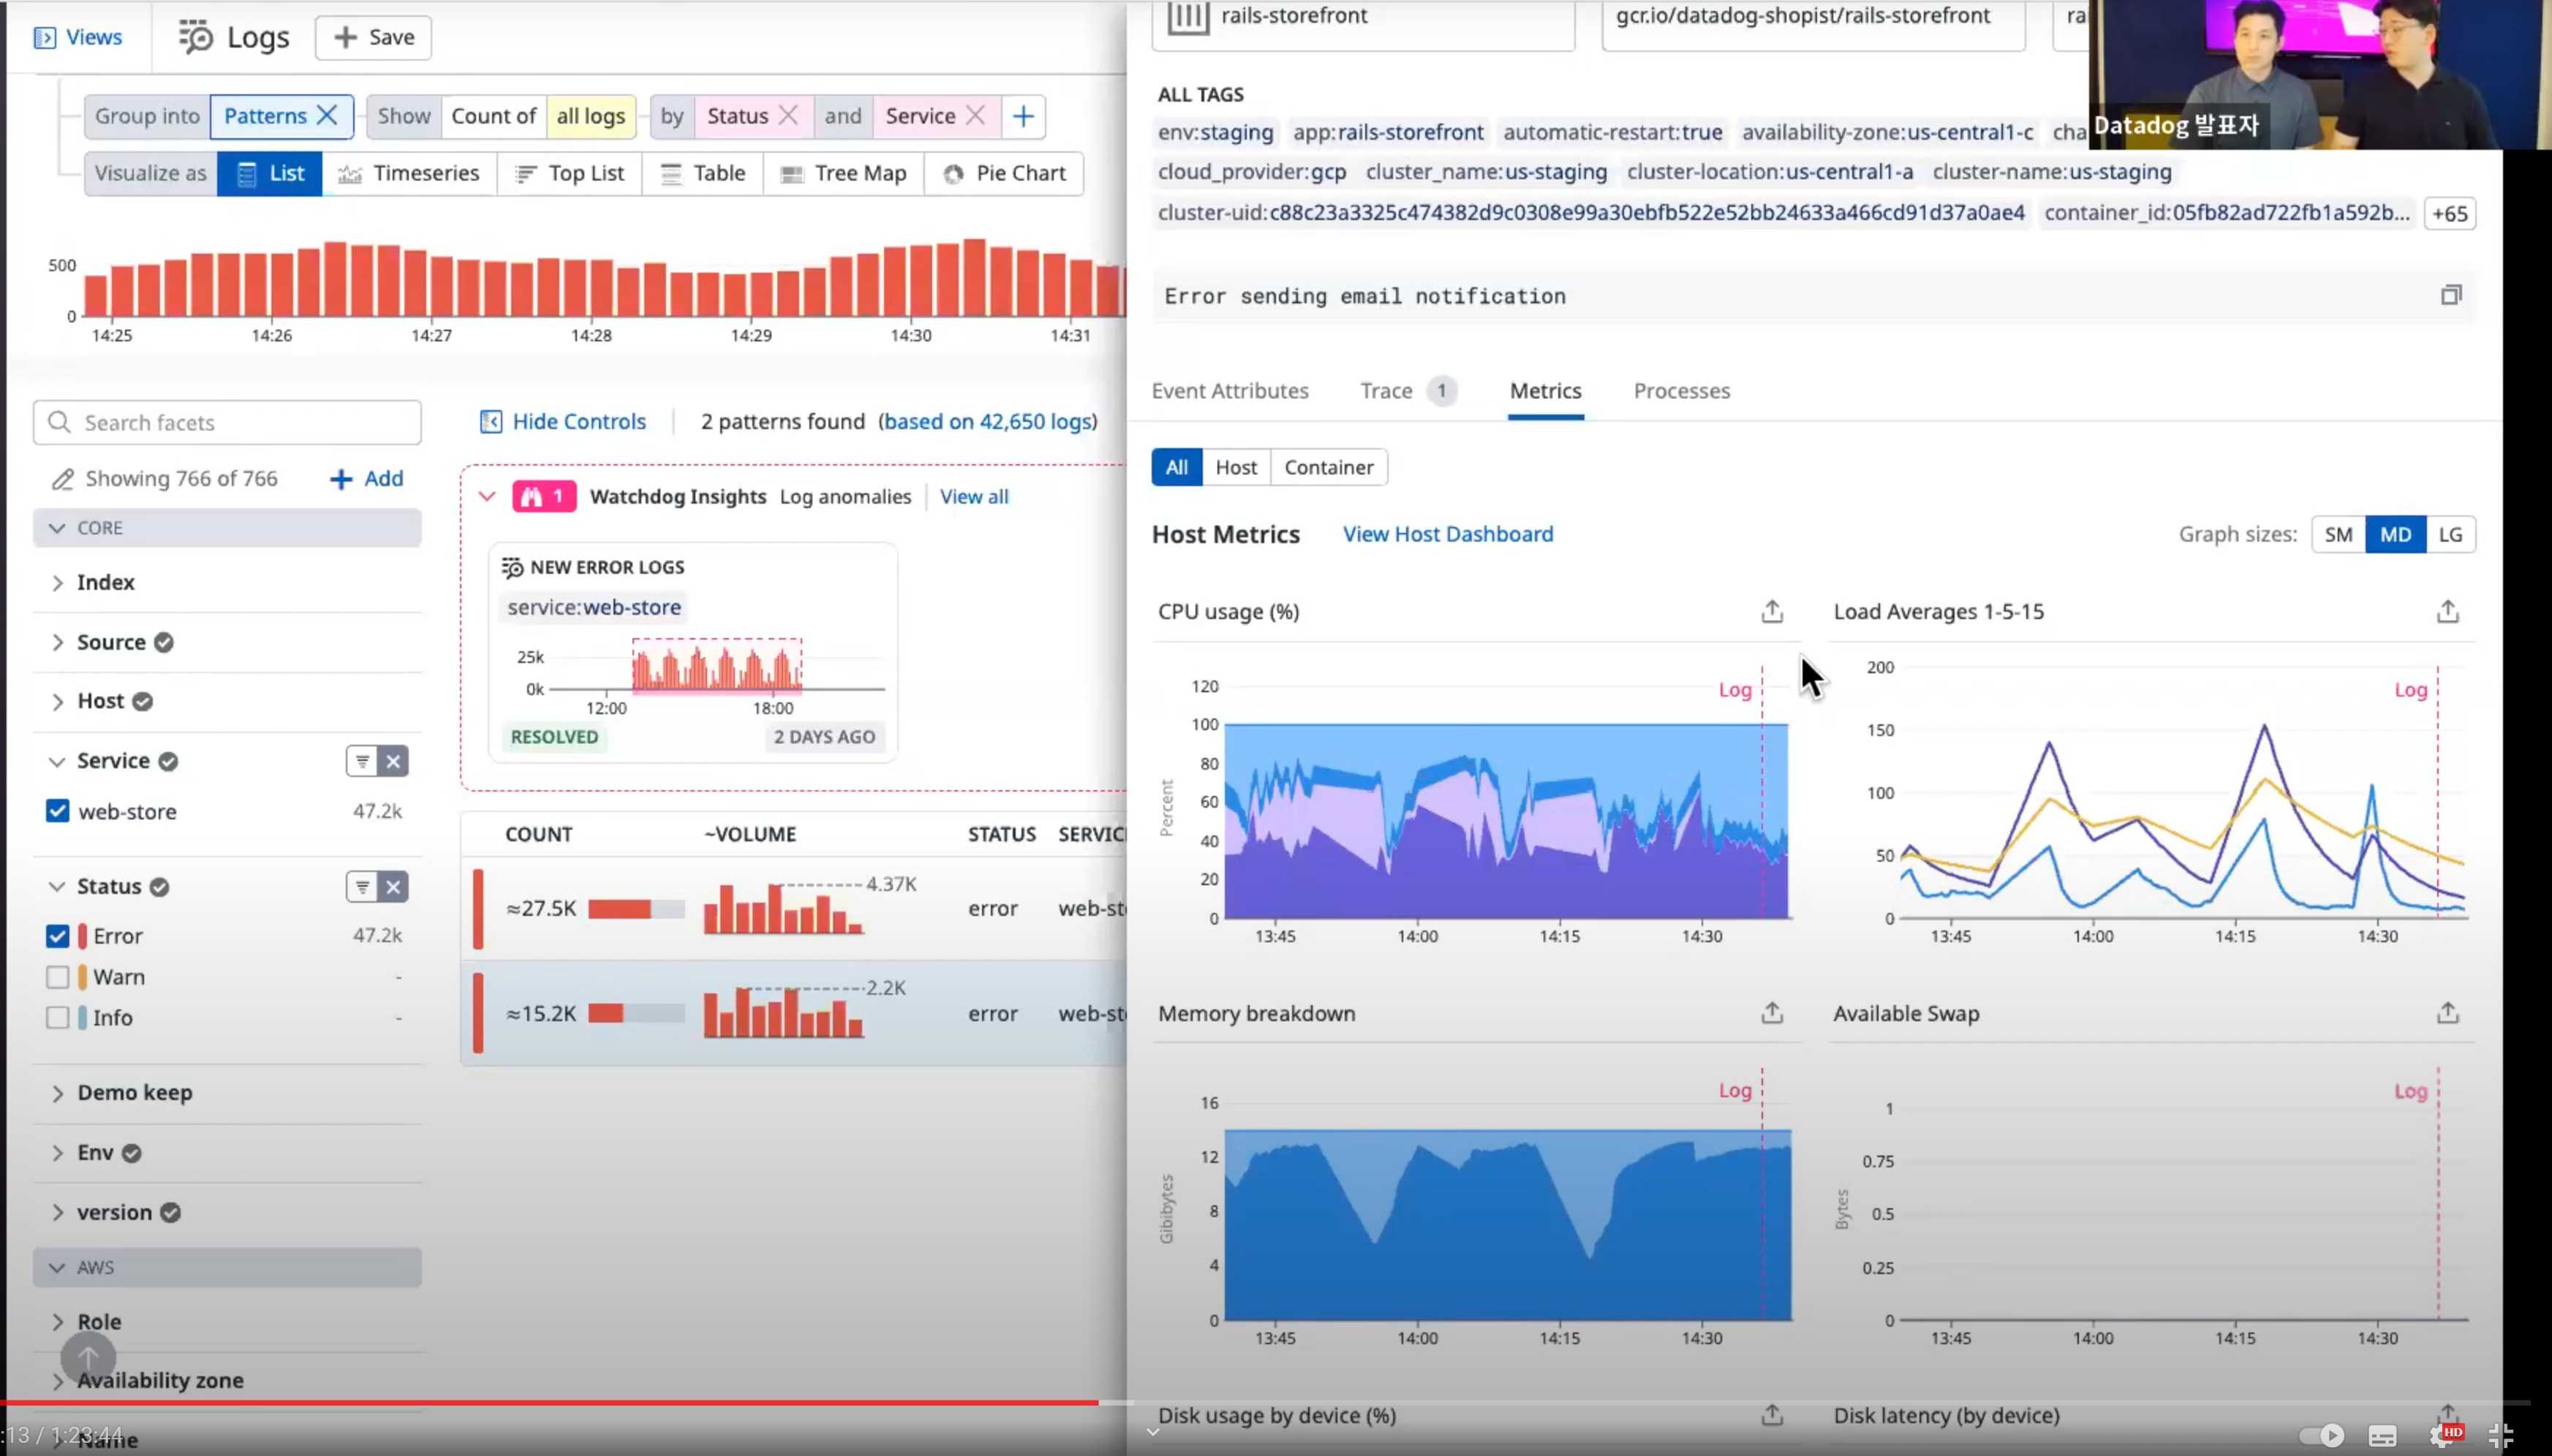Visualize as Top List

tap(569, 174)
